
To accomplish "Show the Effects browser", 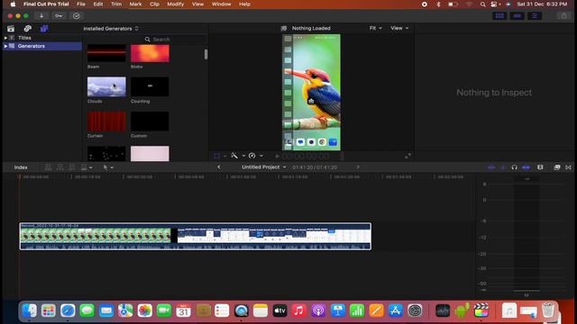I will coord(557,167).
